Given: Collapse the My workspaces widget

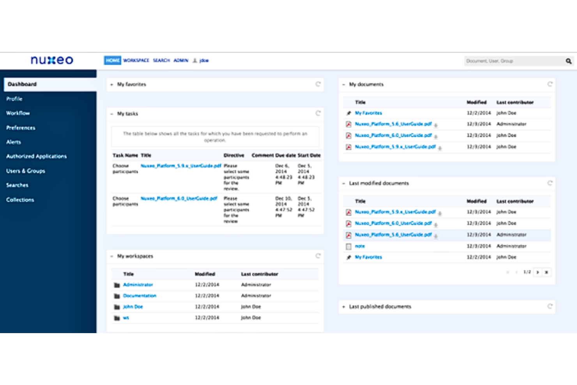Looking at the screenshot, I should [x=112, y=256].
